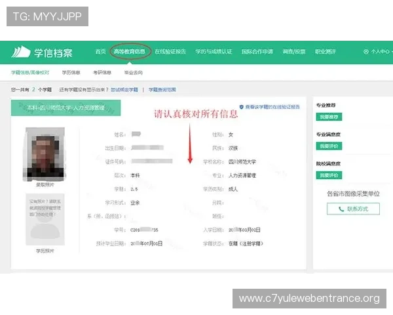
Task: Click the 入学日期 date value
Action: (x=244, y=230)
